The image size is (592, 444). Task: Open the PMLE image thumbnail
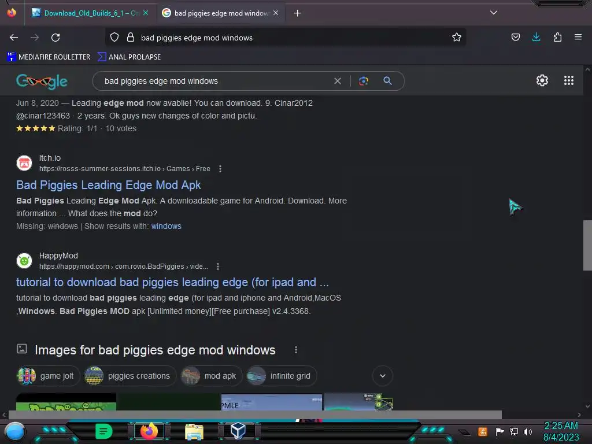tap(272, 402)
